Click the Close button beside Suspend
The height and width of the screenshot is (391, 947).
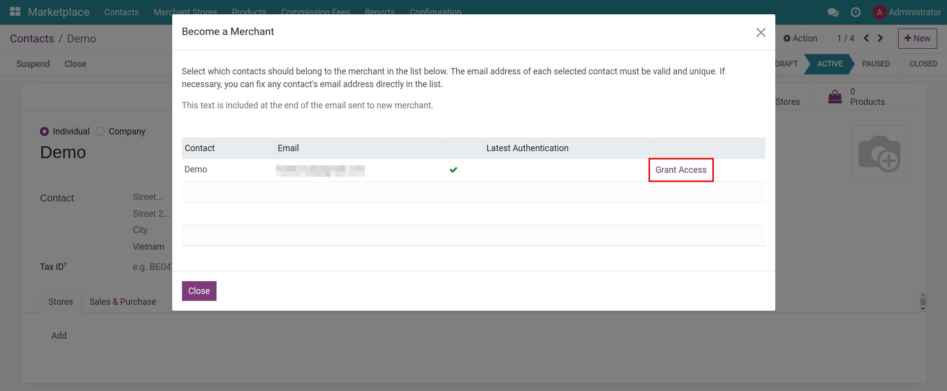[x=75, y=64]
